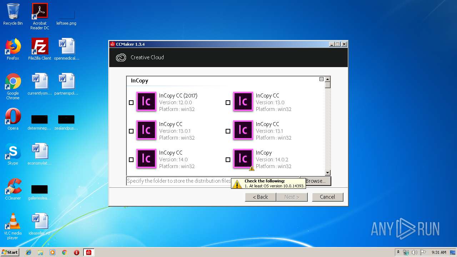Screen dimensions: 457x257
Task: Select the ideaseller.rtf document icon
Action: point(40,224)
